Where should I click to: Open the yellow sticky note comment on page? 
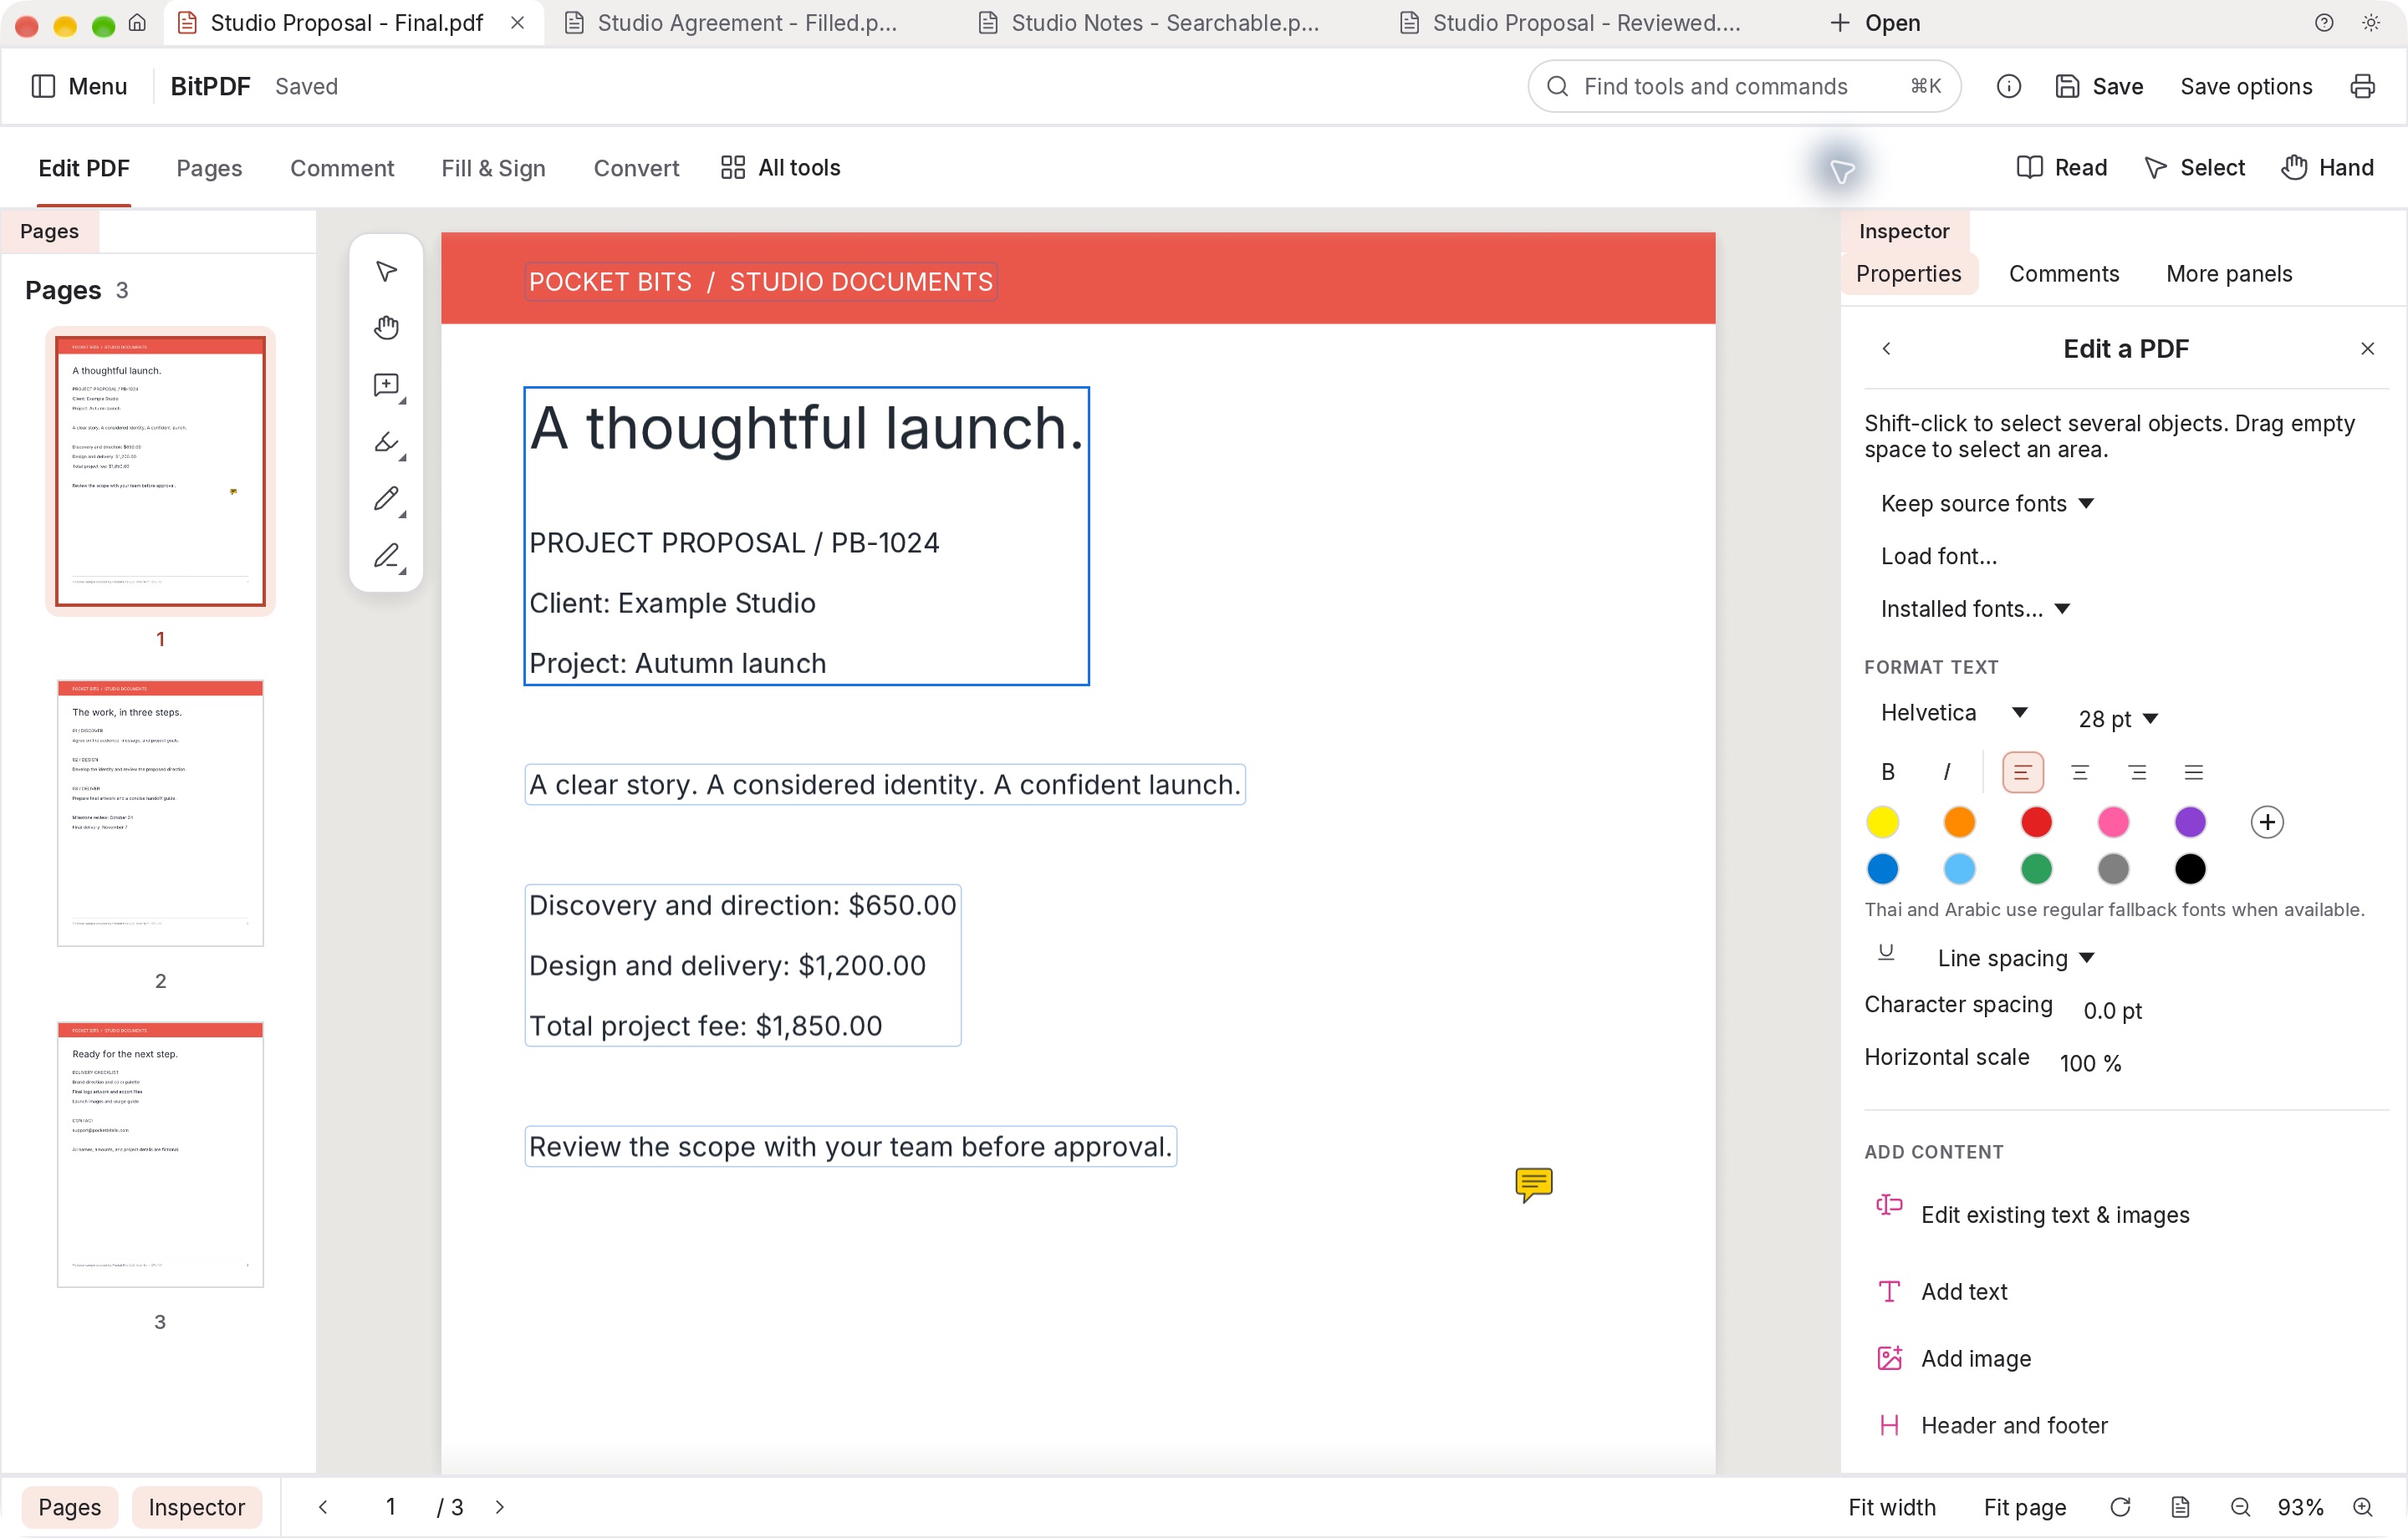click(x=1533, y=1184)
